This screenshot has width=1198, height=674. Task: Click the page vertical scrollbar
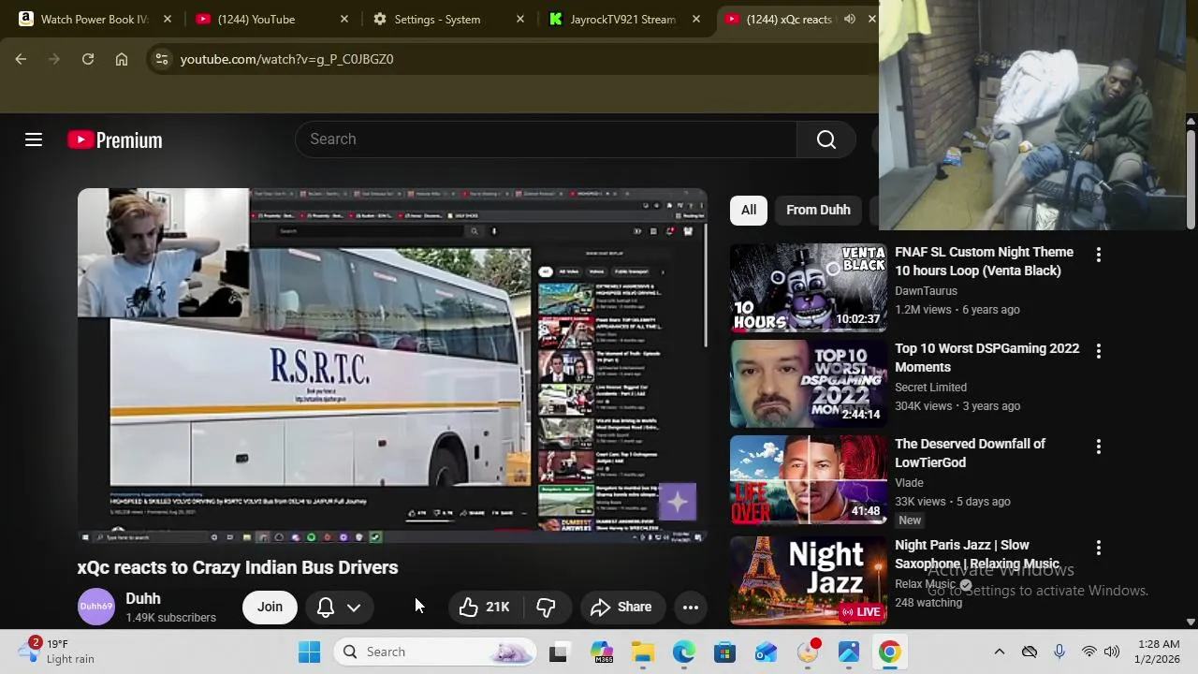tap(1191, 178)
